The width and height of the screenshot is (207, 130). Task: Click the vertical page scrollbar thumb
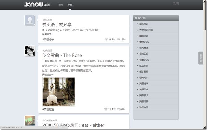click(x=205, y=15)
